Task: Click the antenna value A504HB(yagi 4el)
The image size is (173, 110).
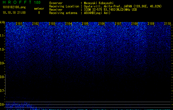Action: (x=97, y=13)
